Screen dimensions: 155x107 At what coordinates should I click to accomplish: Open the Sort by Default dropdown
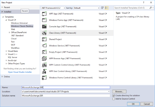87,8
